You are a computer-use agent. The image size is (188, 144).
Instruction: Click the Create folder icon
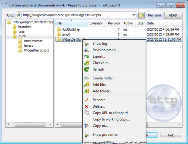(86, 78)
